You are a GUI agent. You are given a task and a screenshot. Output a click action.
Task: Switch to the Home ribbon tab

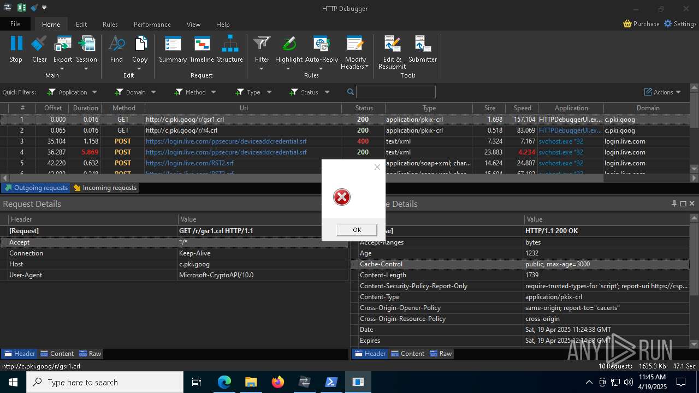coord(51,24)
